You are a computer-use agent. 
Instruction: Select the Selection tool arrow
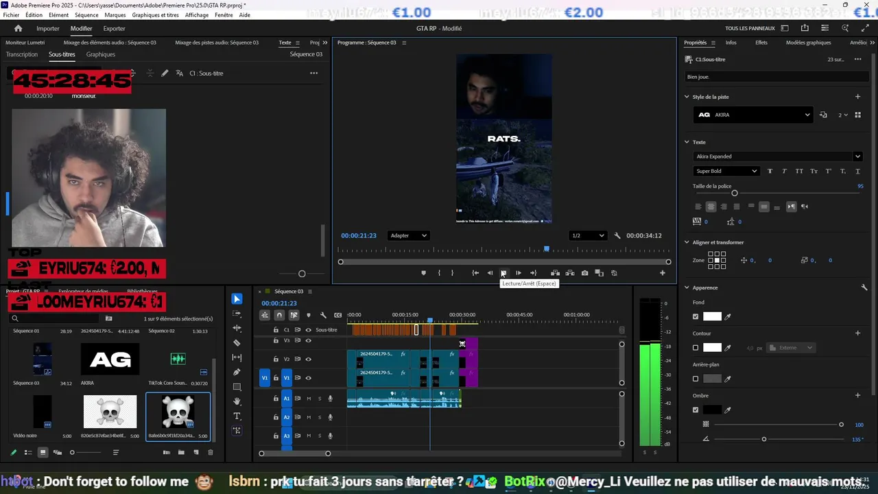pyautogui.click(x=237, y=299)
